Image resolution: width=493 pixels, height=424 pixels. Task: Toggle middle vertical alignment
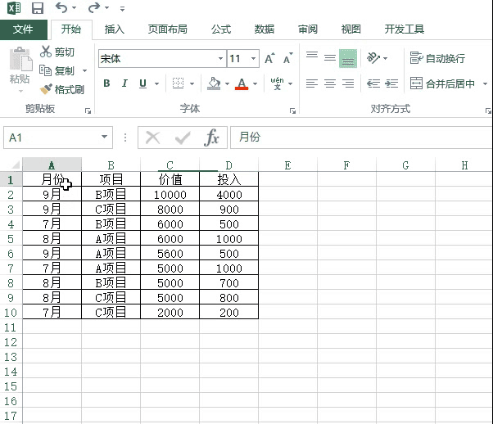(x=330, y=58)
